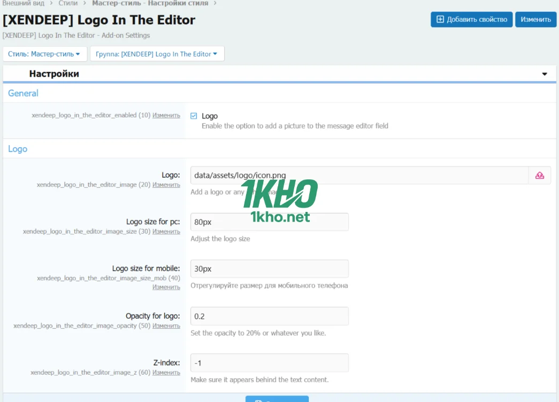559x402 pixels.
Task: Open Мастер-стиль - Настройки стиля breadcrumb
Action: 150,3
